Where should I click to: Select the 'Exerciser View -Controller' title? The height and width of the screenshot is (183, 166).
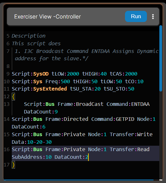pos(47,17)
